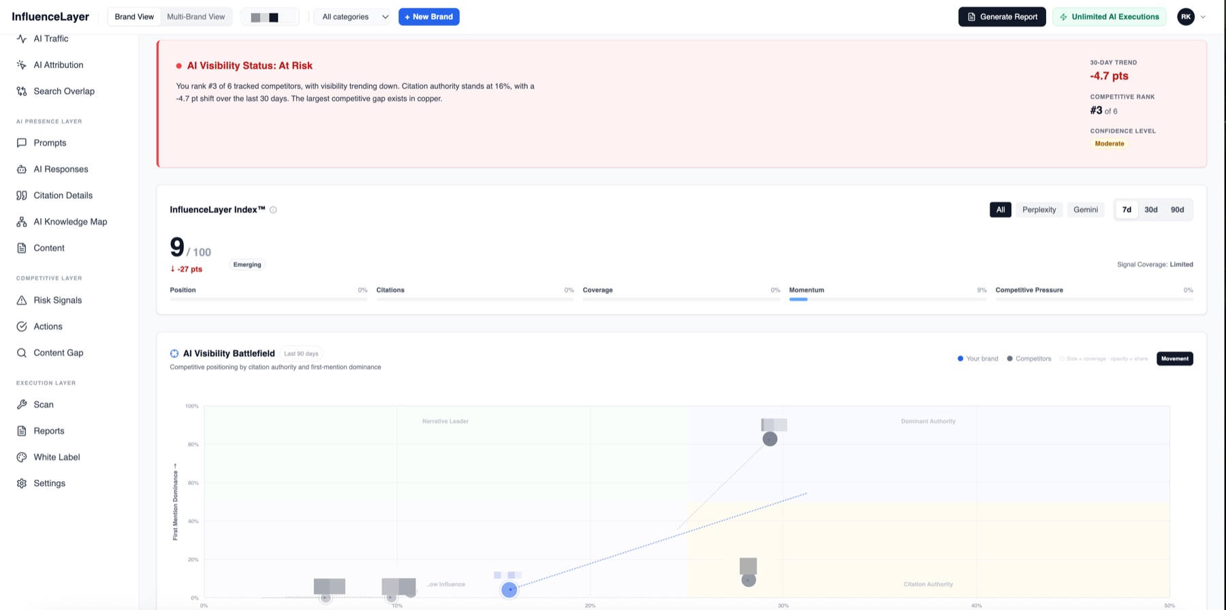This screenshot has height=610, width=1226.
Task: Open Actions via its checkmark icon
Action: pos(22,327)
